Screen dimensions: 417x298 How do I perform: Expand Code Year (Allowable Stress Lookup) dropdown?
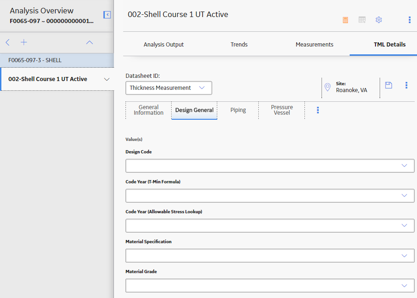pos(270,226)
